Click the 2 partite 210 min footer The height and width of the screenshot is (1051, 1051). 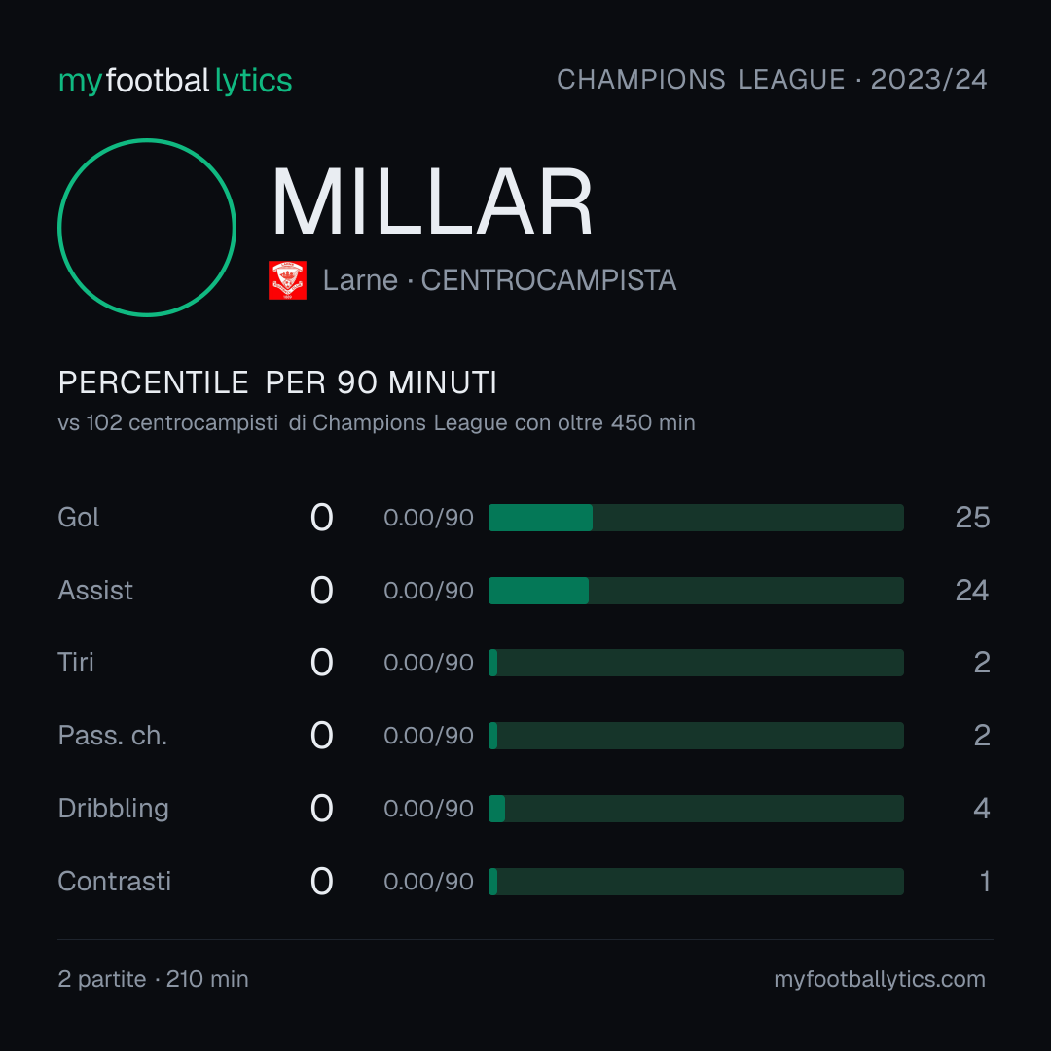point(154,979)
